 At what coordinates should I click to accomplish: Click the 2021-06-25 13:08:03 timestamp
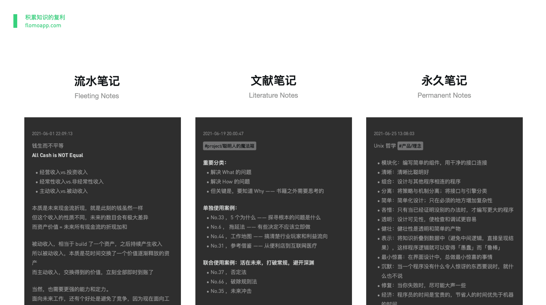point(394,133)
